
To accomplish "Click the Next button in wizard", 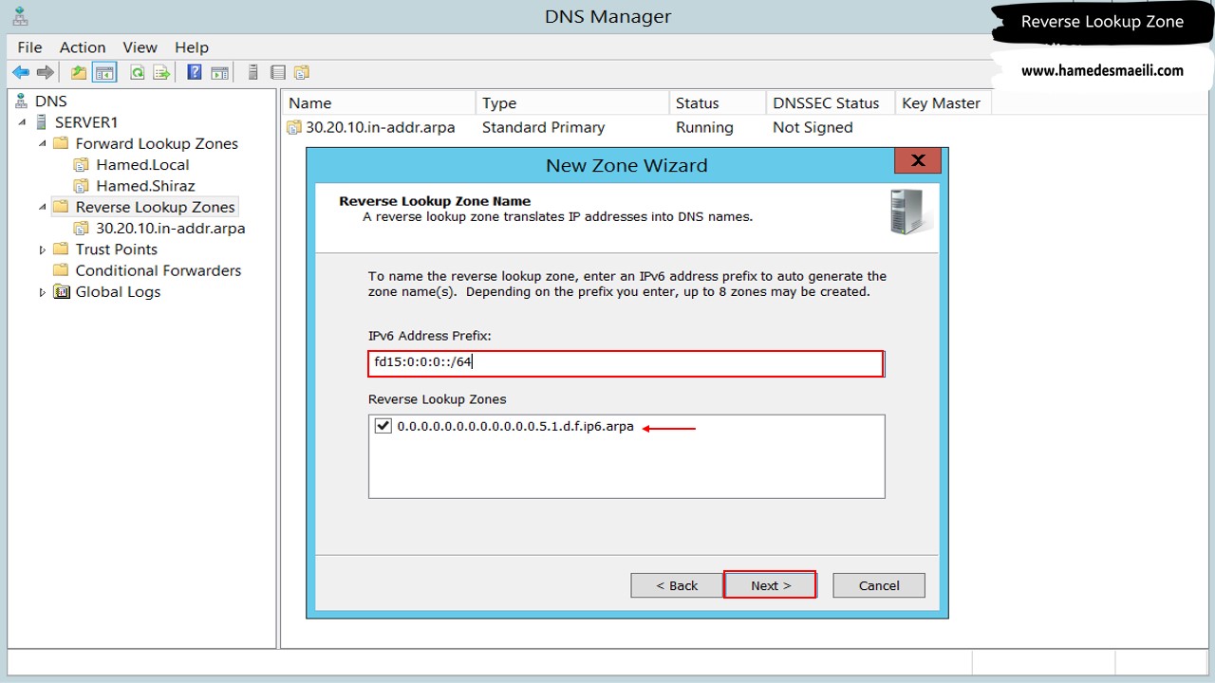I will click(x=770, y=585).
